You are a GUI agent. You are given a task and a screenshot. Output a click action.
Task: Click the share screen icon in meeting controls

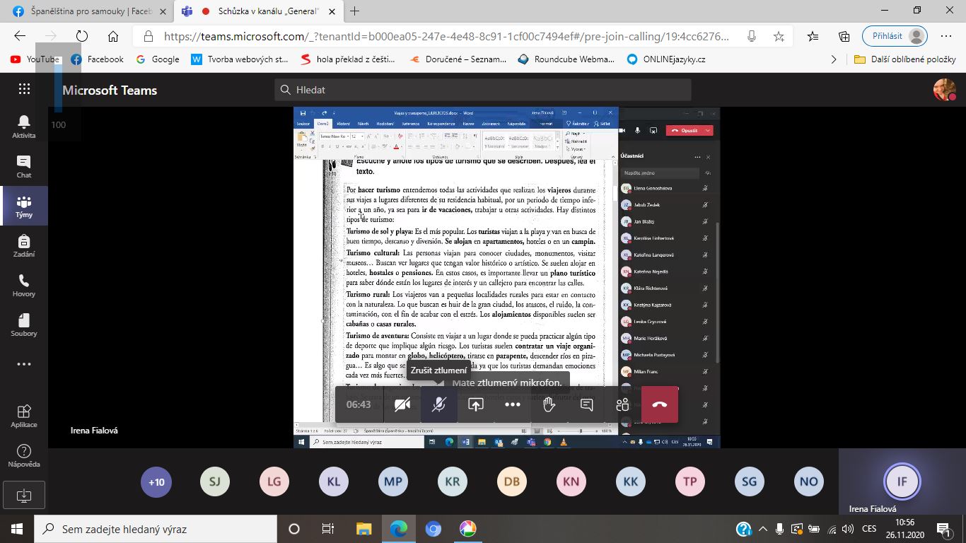[476, 404]
